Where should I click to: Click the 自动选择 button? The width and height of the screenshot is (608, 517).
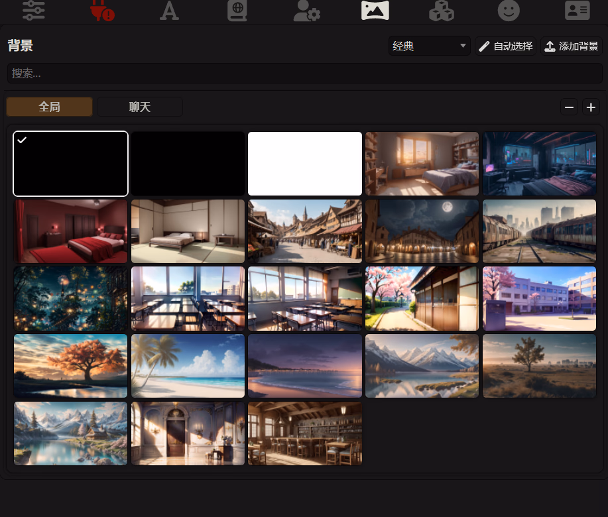pyautogui.click(x=506, y=46)
